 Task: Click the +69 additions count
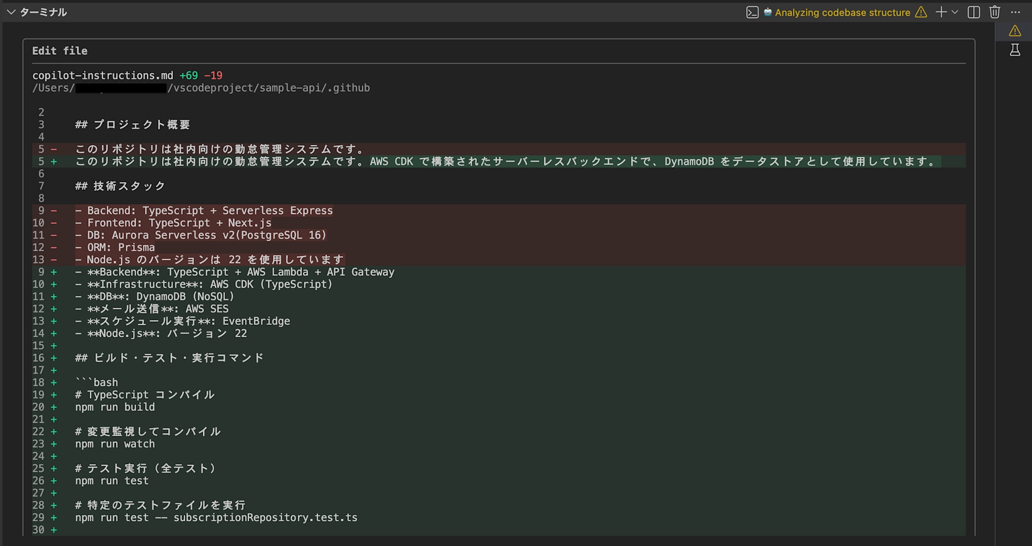pyautogui.click(x=188, y=75)
